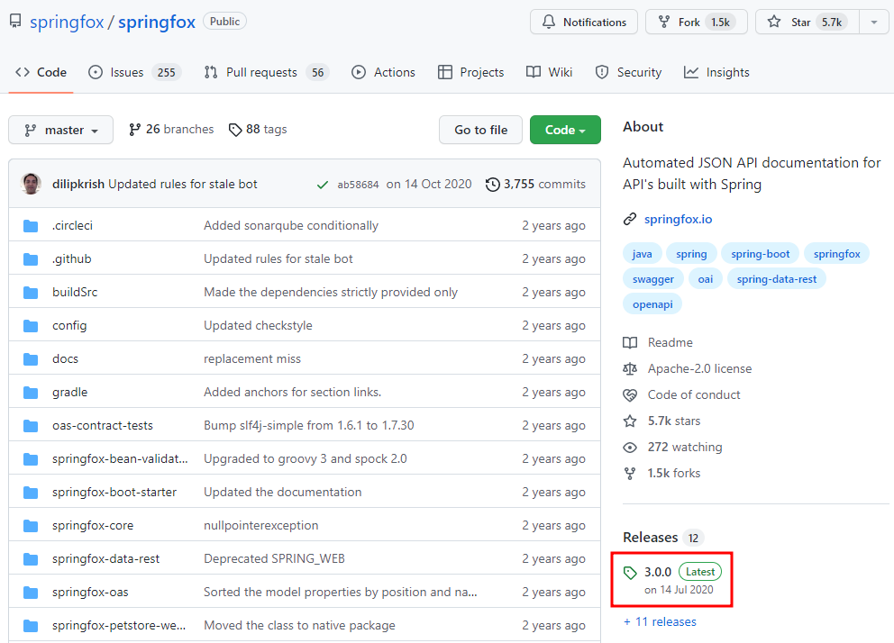The width and height of the screenshot is (894, 643).
Task: View the 3,755 commits history
Action: pyautogui.click(x=535, y=184)
